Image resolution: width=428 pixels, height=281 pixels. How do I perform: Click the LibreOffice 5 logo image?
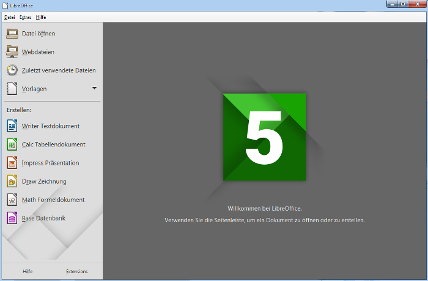264,137
